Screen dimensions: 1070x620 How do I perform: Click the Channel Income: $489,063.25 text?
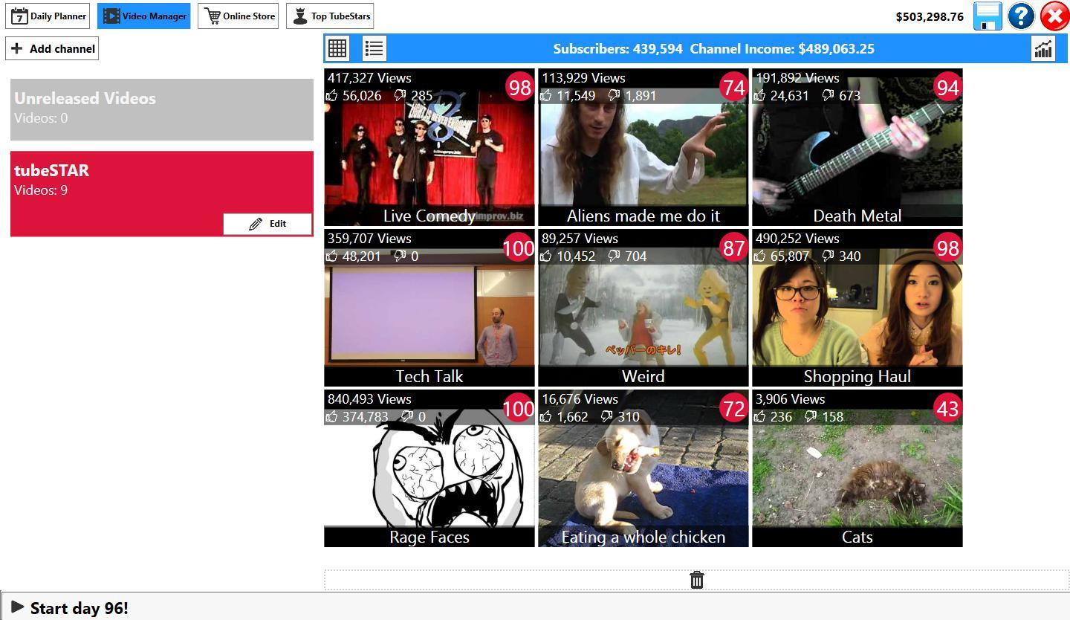click(782, 49)
